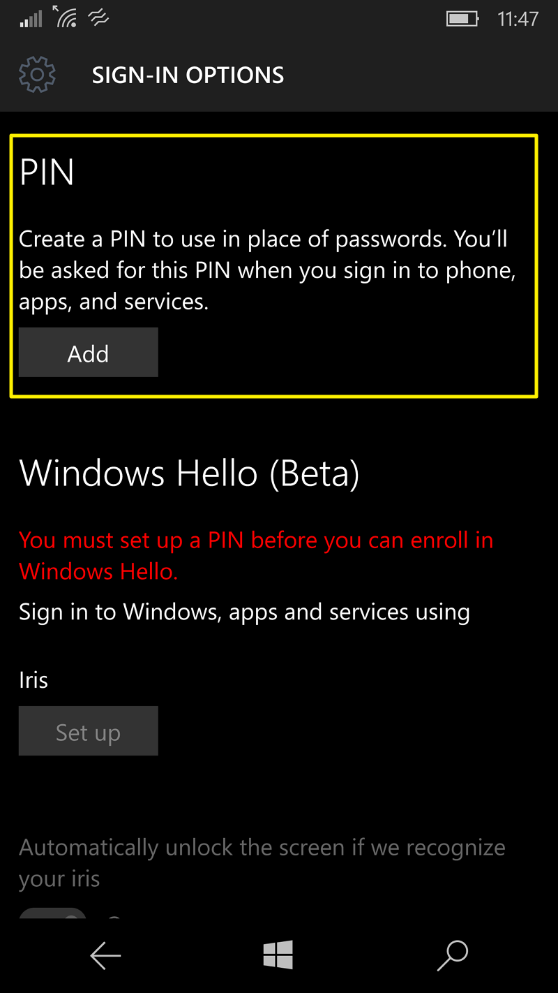Set up Iris recognition
Screen dimensions: 558x993
coord(88,730)
